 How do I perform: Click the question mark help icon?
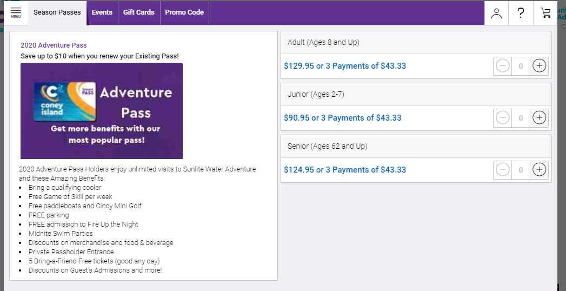pos(521,13)
